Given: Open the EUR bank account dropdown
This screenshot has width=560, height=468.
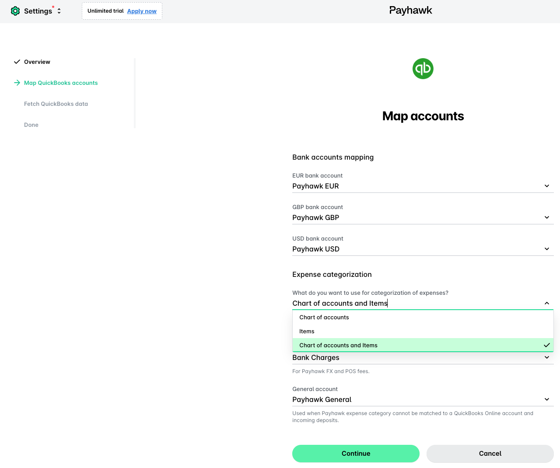Looking at the screenshot, I should [x=423, y=186].
